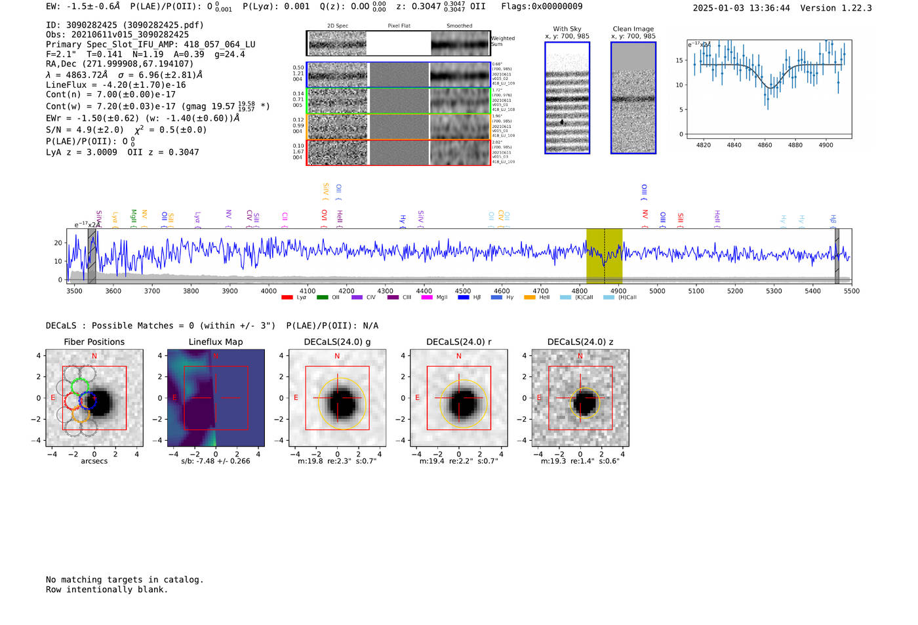Select the Cont(w) gmag line
The image size is (918, 625).
click(x=158, y=106)
